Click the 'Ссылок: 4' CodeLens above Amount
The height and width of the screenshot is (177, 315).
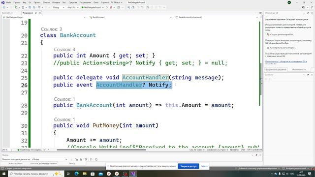64,49
